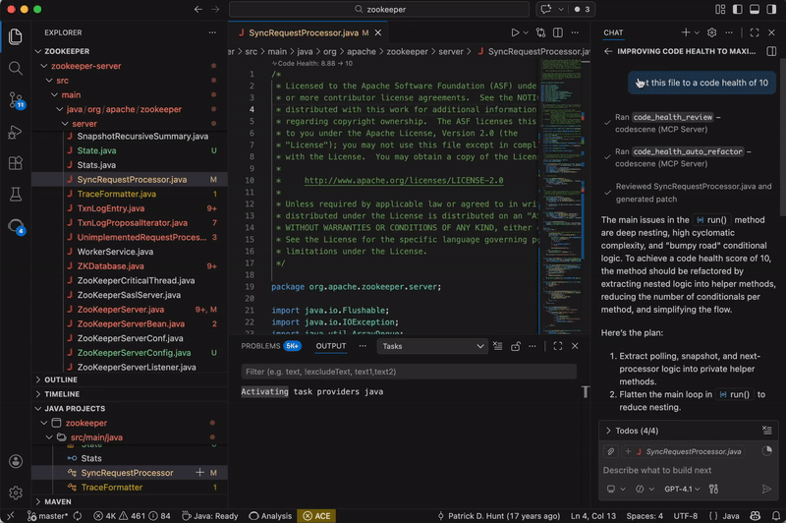Open ZooKeeperServer.java in explorer
The height and width of the screenshot is (523, 786).
coord(120,310)
